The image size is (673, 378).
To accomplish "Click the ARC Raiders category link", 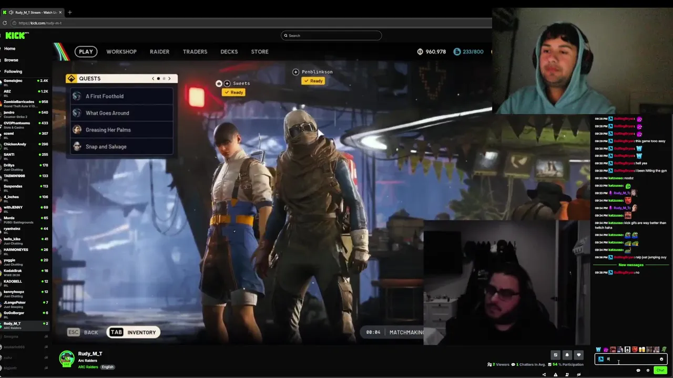I will click(x=88, y=367).
